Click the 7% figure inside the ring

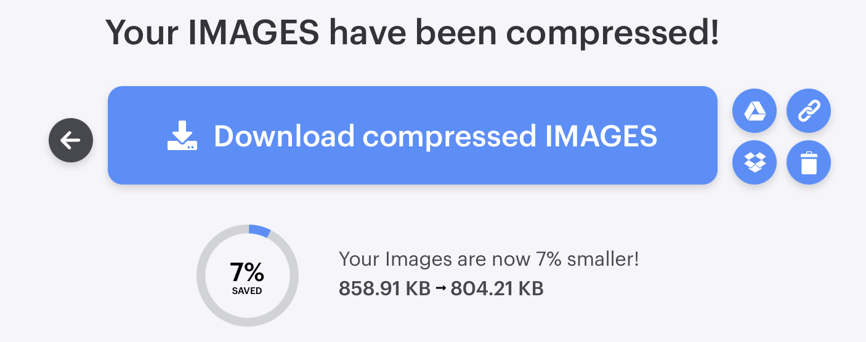point(247,271)
